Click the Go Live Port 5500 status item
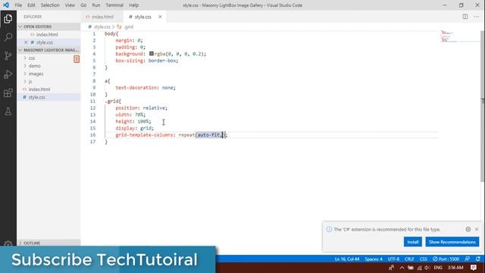This screenshot has width=485, height=273. [x=446, y=259]
